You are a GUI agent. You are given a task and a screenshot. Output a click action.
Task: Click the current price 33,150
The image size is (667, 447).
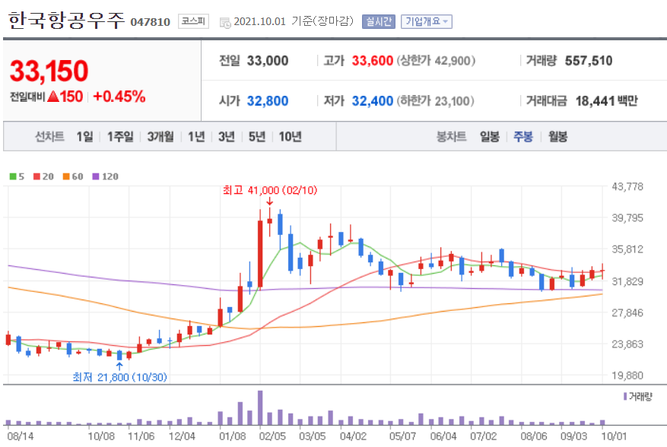point(49,71)
